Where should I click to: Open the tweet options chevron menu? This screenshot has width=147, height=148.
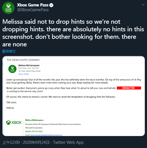pos(143,5)
